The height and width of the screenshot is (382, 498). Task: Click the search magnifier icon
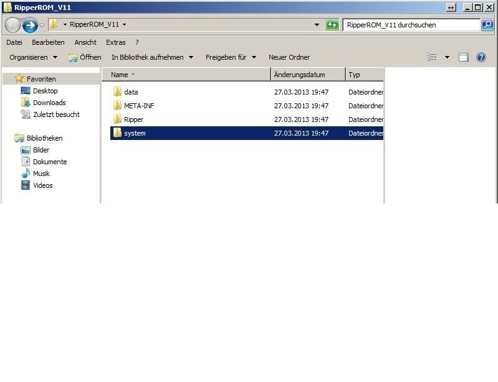coord(487,25)
